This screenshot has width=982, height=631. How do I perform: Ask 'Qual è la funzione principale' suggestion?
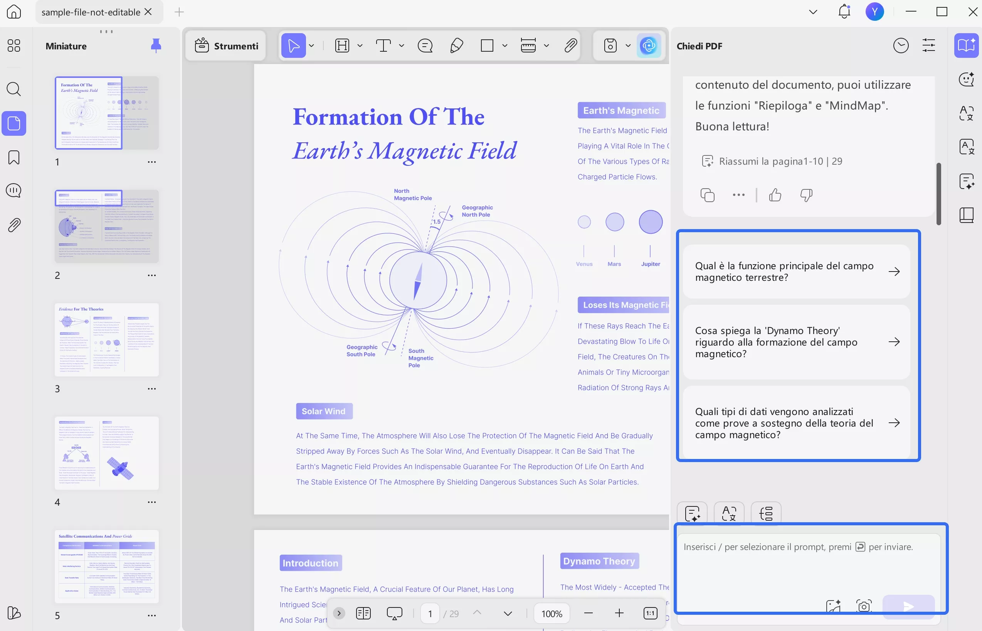click(x=796, y=272)
